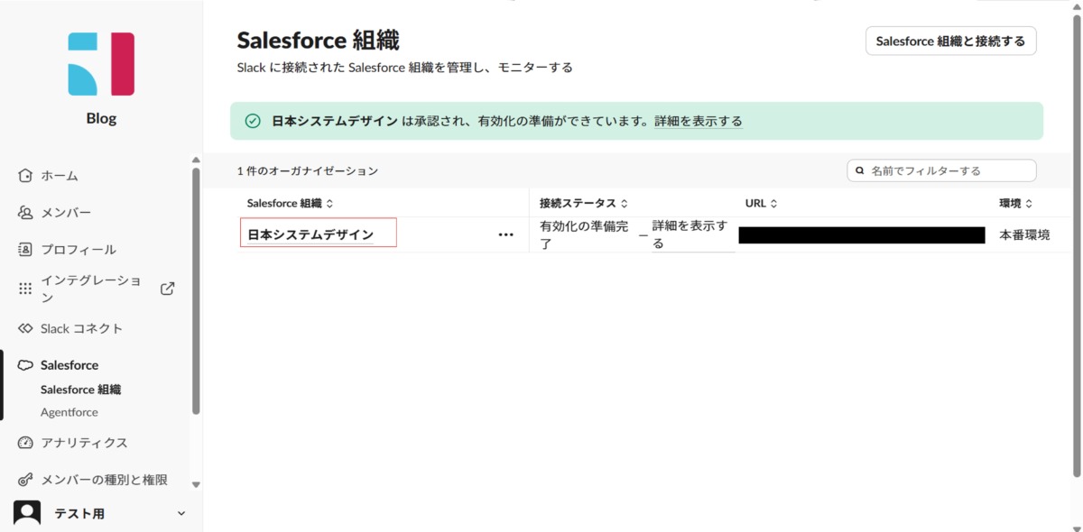Open Agentforce sub-item in sidebar
The image size is (1083, 532).
coord(69,412)
